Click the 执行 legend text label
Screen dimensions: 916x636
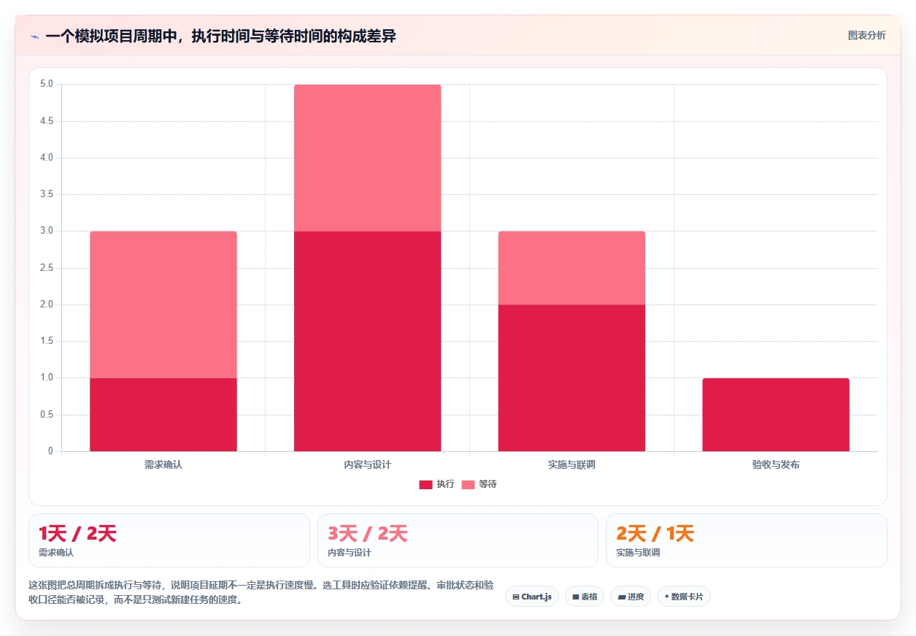tap(445, 484)
